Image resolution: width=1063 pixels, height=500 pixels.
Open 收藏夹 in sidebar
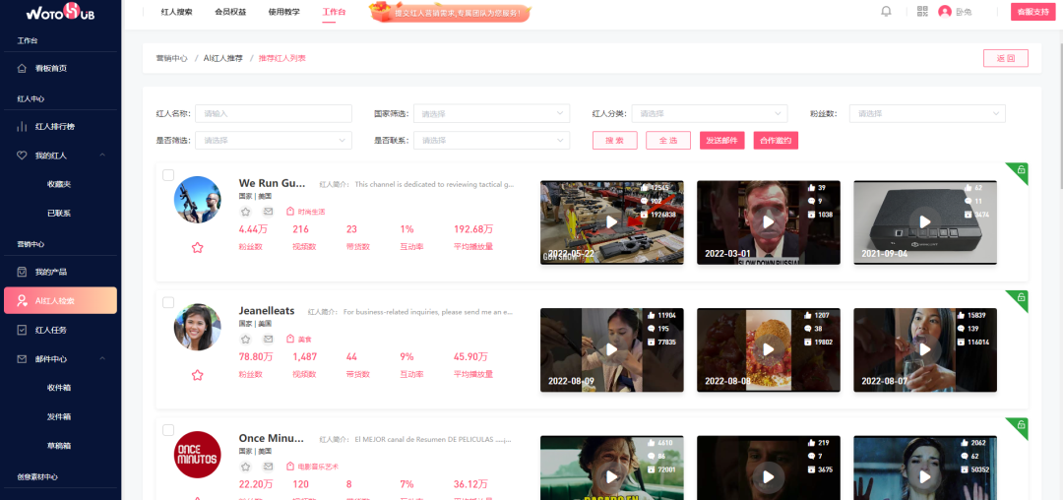tap(59, 184)
